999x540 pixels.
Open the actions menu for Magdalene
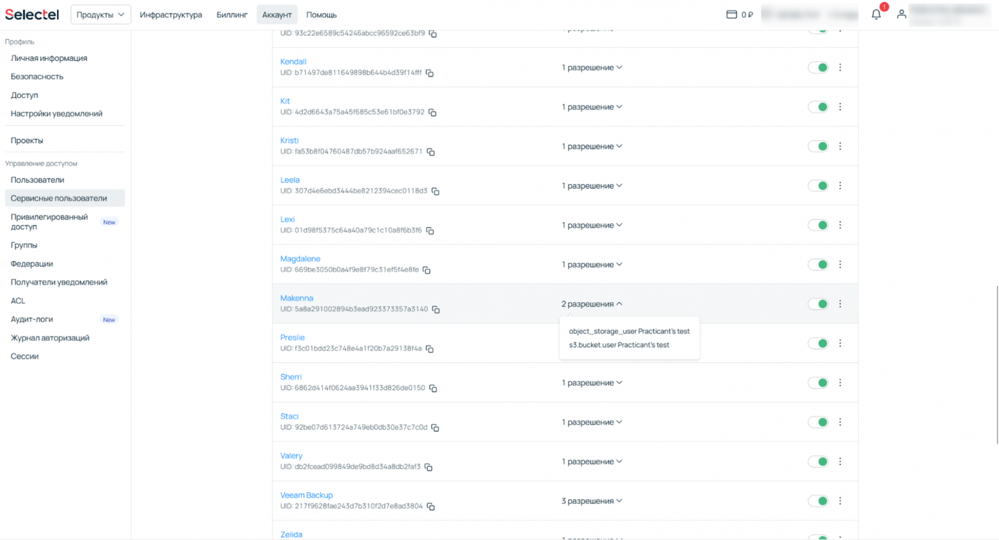[x=840, y=264]
